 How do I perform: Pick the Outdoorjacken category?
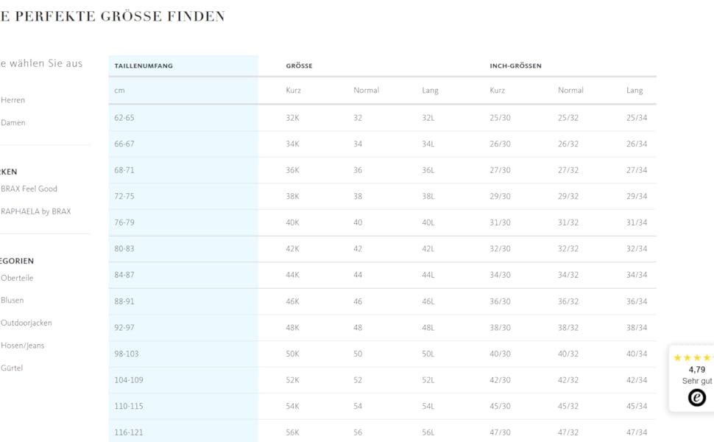(x=26, y=323)
